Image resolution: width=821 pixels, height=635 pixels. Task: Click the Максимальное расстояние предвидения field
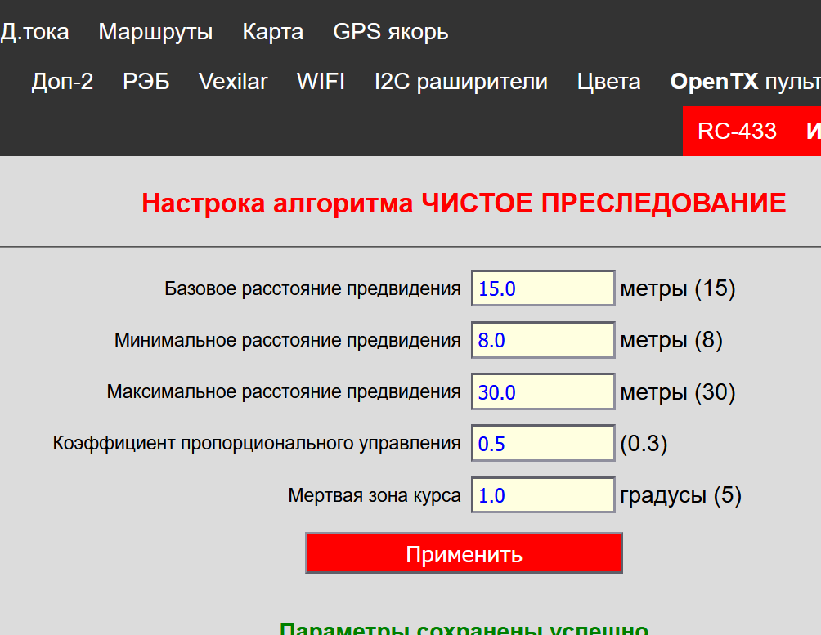[542, 392]
